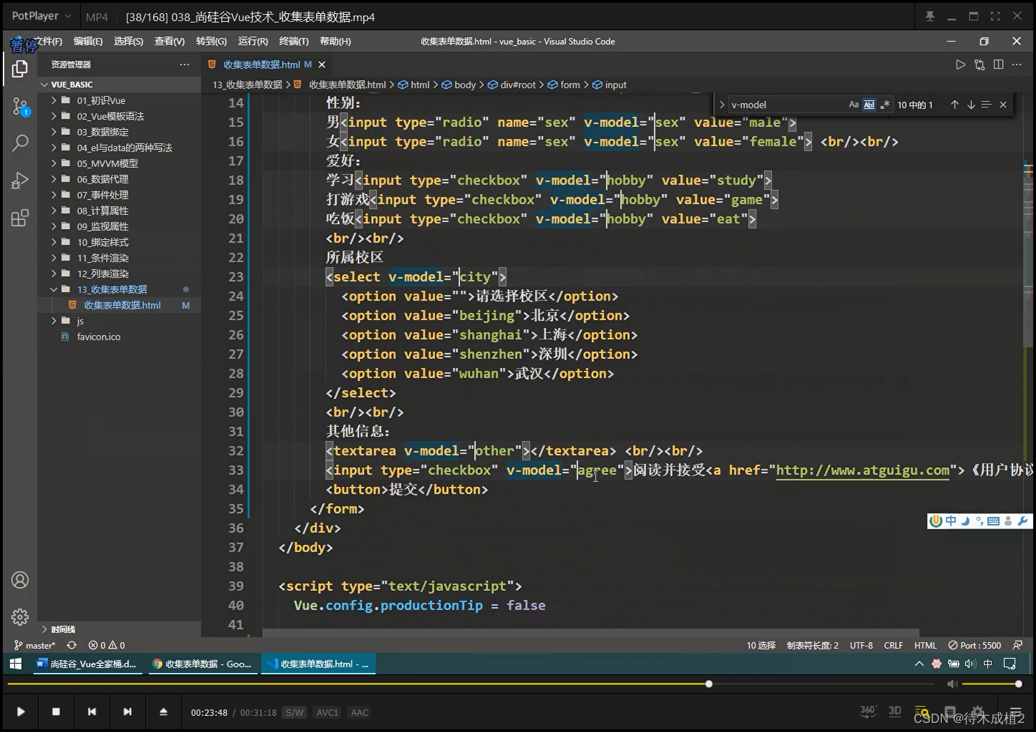
Task: Collapse the 13_收集表单数据 folder
Action: click(x=53, y=289)
